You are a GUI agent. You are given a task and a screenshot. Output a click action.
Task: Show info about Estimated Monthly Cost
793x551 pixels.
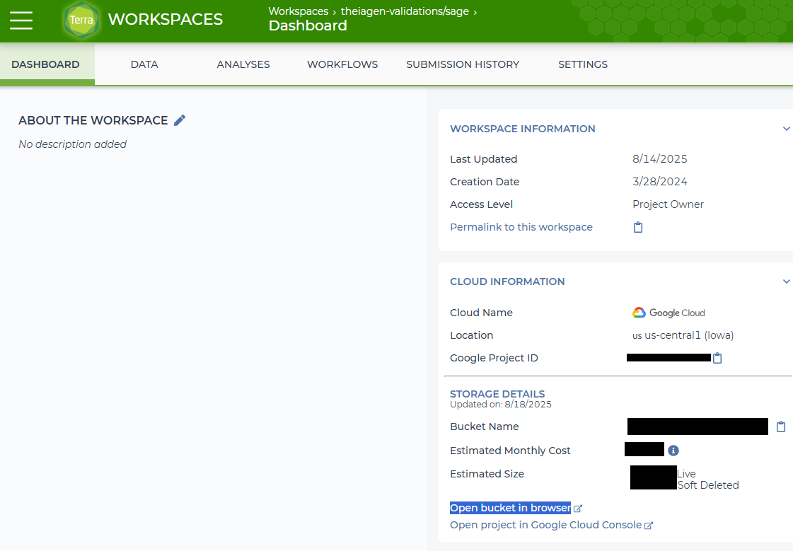pos(673,451)
